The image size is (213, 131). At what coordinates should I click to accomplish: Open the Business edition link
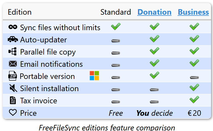[193, 12]
